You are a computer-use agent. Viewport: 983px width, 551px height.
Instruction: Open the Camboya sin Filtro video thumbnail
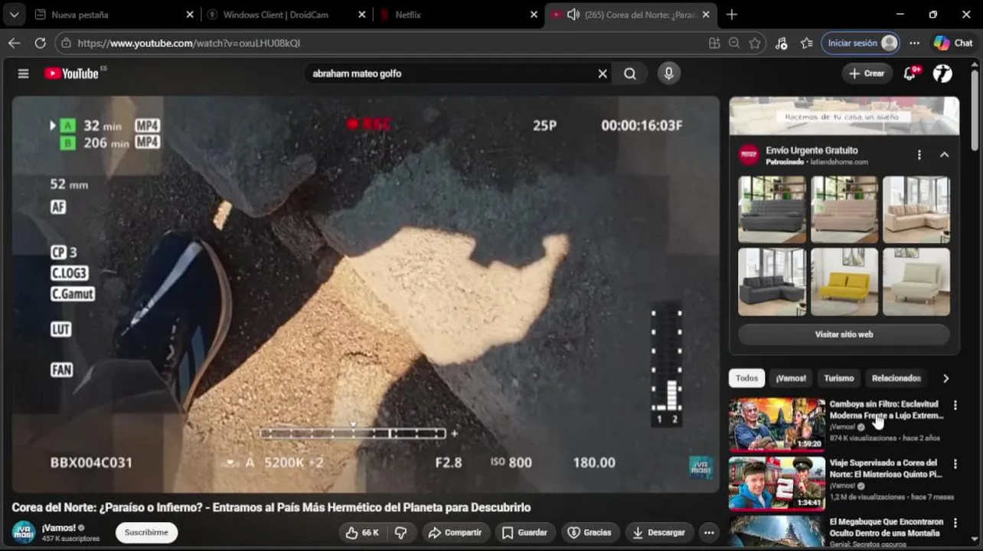click(x=777, y=424)
